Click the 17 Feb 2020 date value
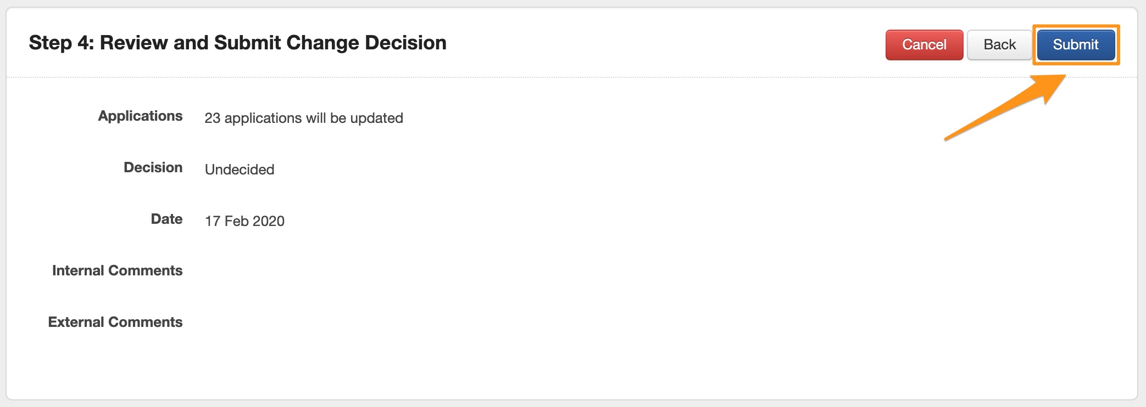1146x407 pixels. 244,221
